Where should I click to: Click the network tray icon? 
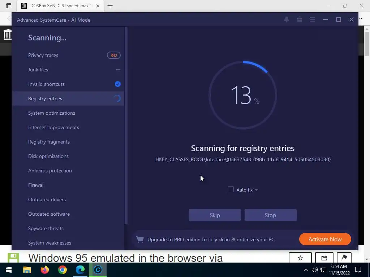323,270
